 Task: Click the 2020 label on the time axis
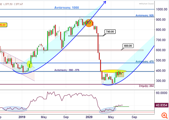point(89,117)
